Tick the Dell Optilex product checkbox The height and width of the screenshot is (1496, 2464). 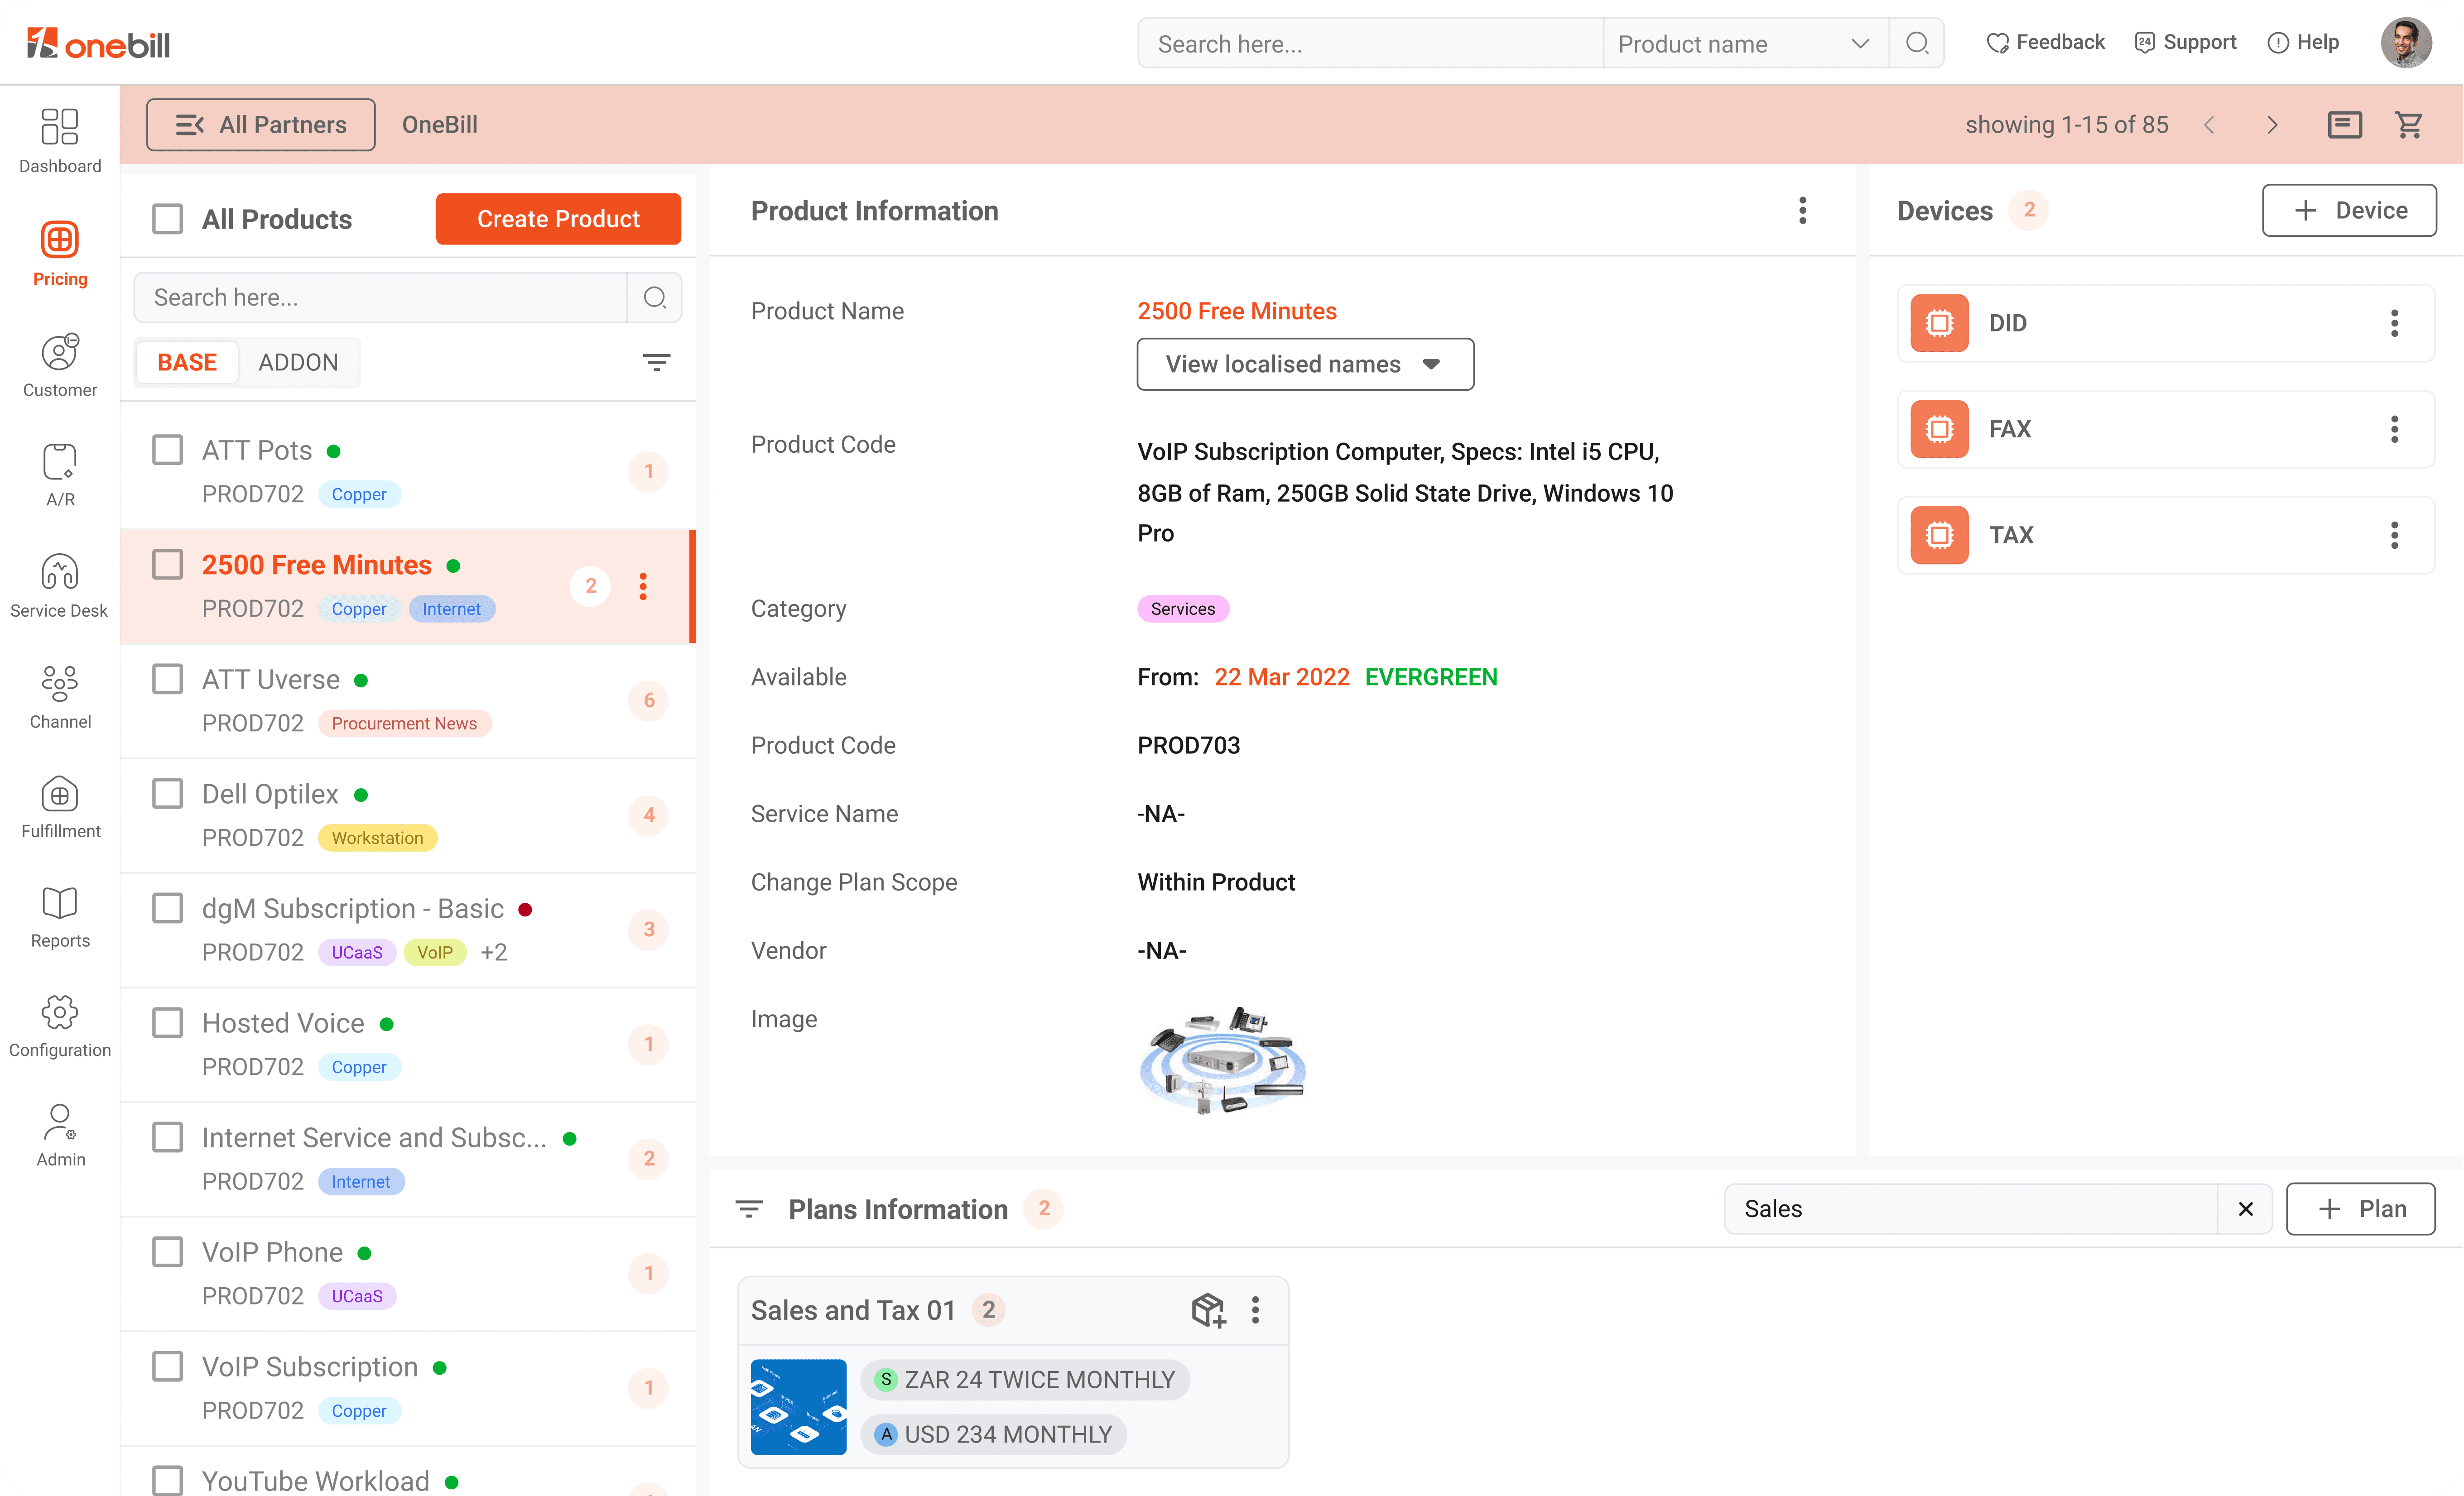pyautogui.click(x=168, y=793)
